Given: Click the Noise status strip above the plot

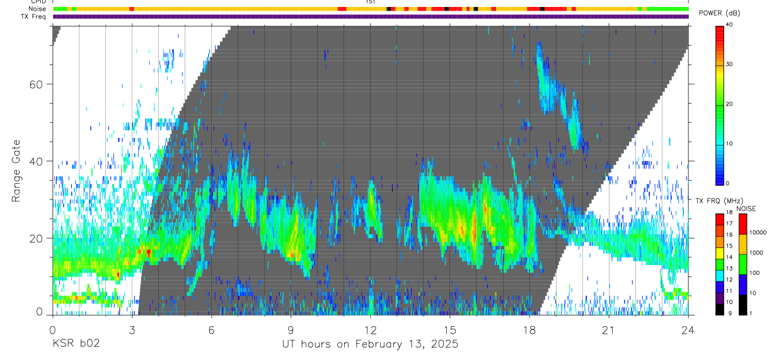Looking at the screenshot, I should pyautogui.click(x=370, y=9).
